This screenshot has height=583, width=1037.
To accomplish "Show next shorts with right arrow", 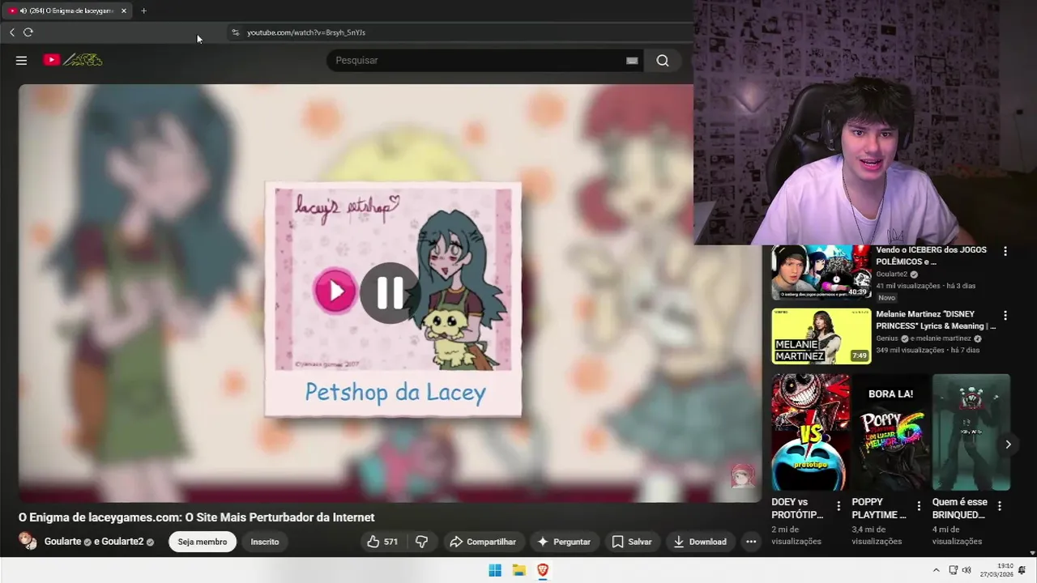I will point(1008,445).
